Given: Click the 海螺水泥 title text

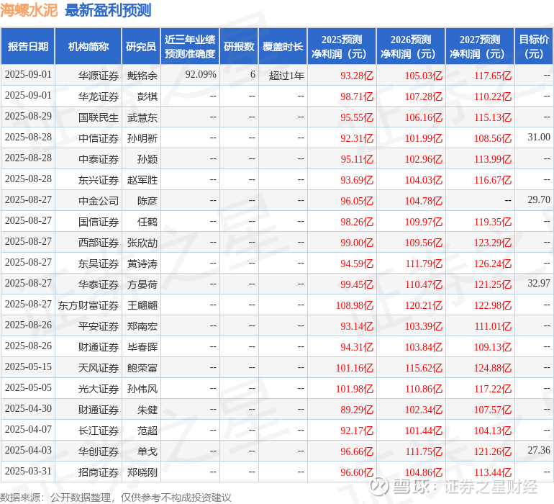Looking at the screenshot, I should [29, 10].
